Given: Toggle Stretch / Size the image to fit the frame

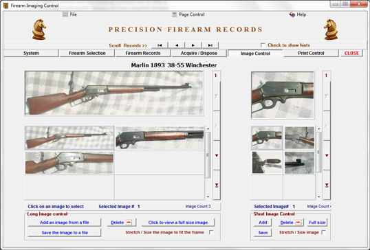Looking at the screenshot, I should [211, 232].
